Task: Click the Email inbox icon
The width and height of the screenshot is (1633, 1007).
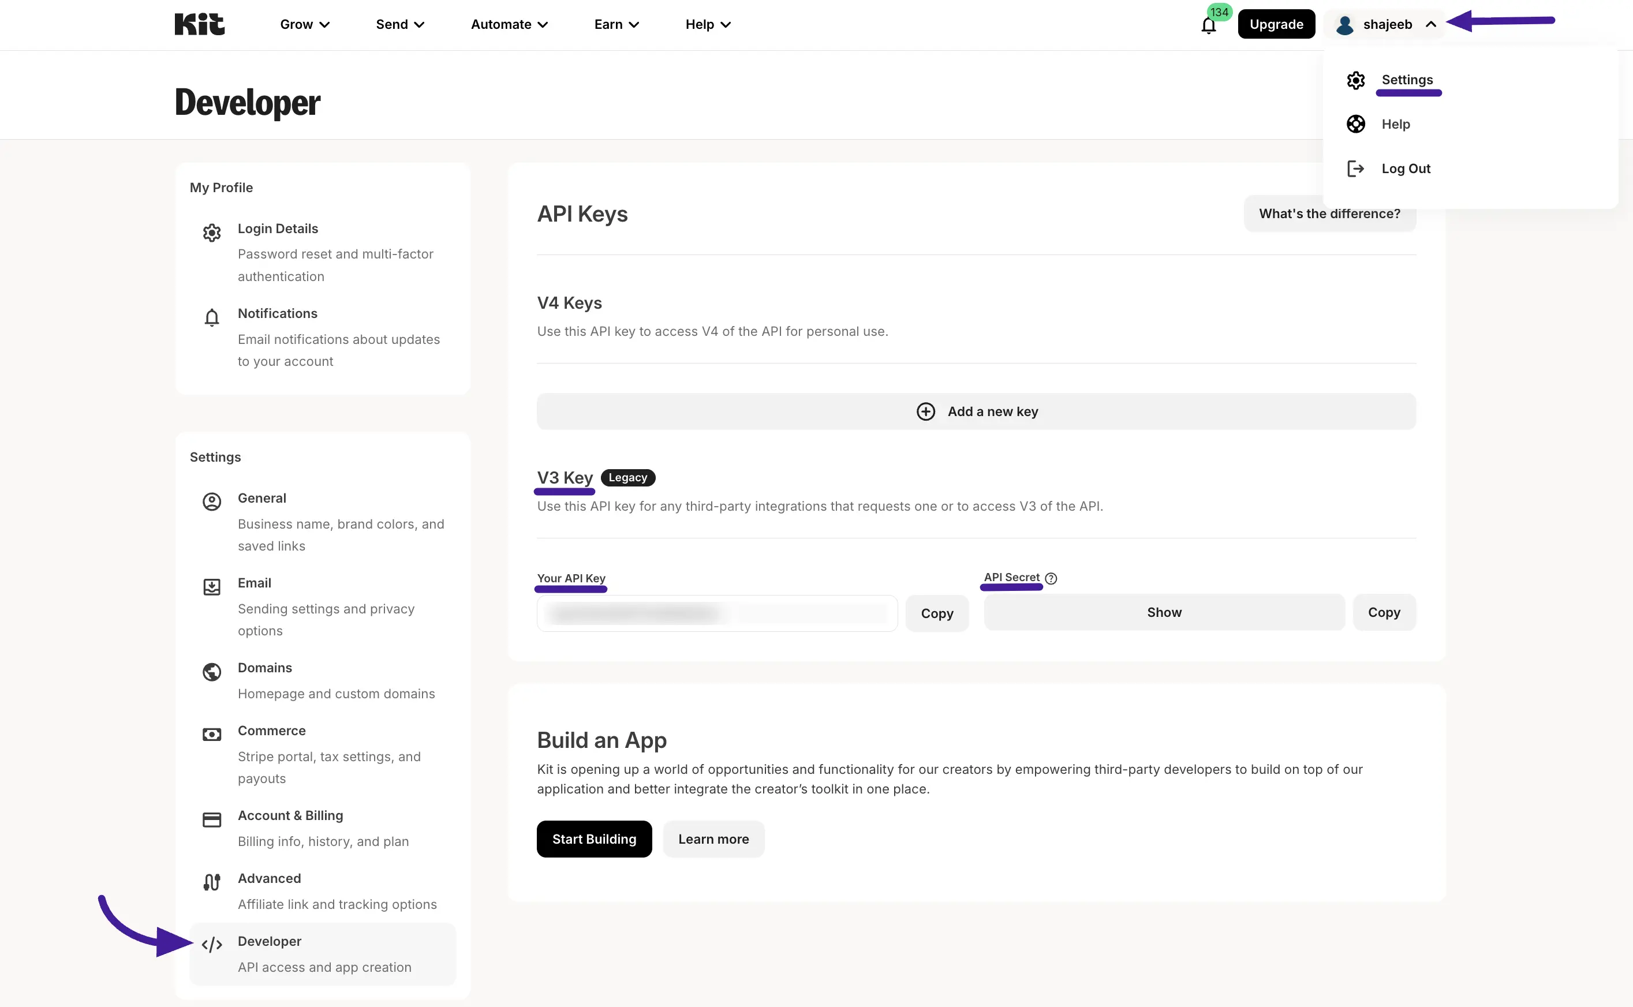Action: [x=212, y=587]
